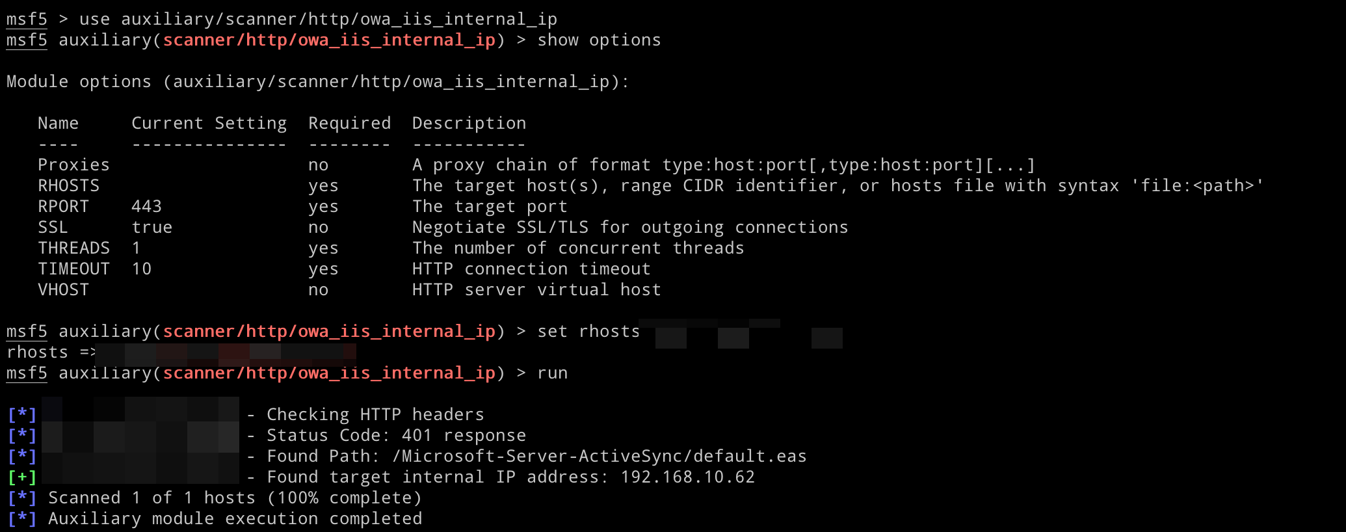Click the internal IP address 192.168.10.62
1346x532 pixels.
[x=687, y=477]
